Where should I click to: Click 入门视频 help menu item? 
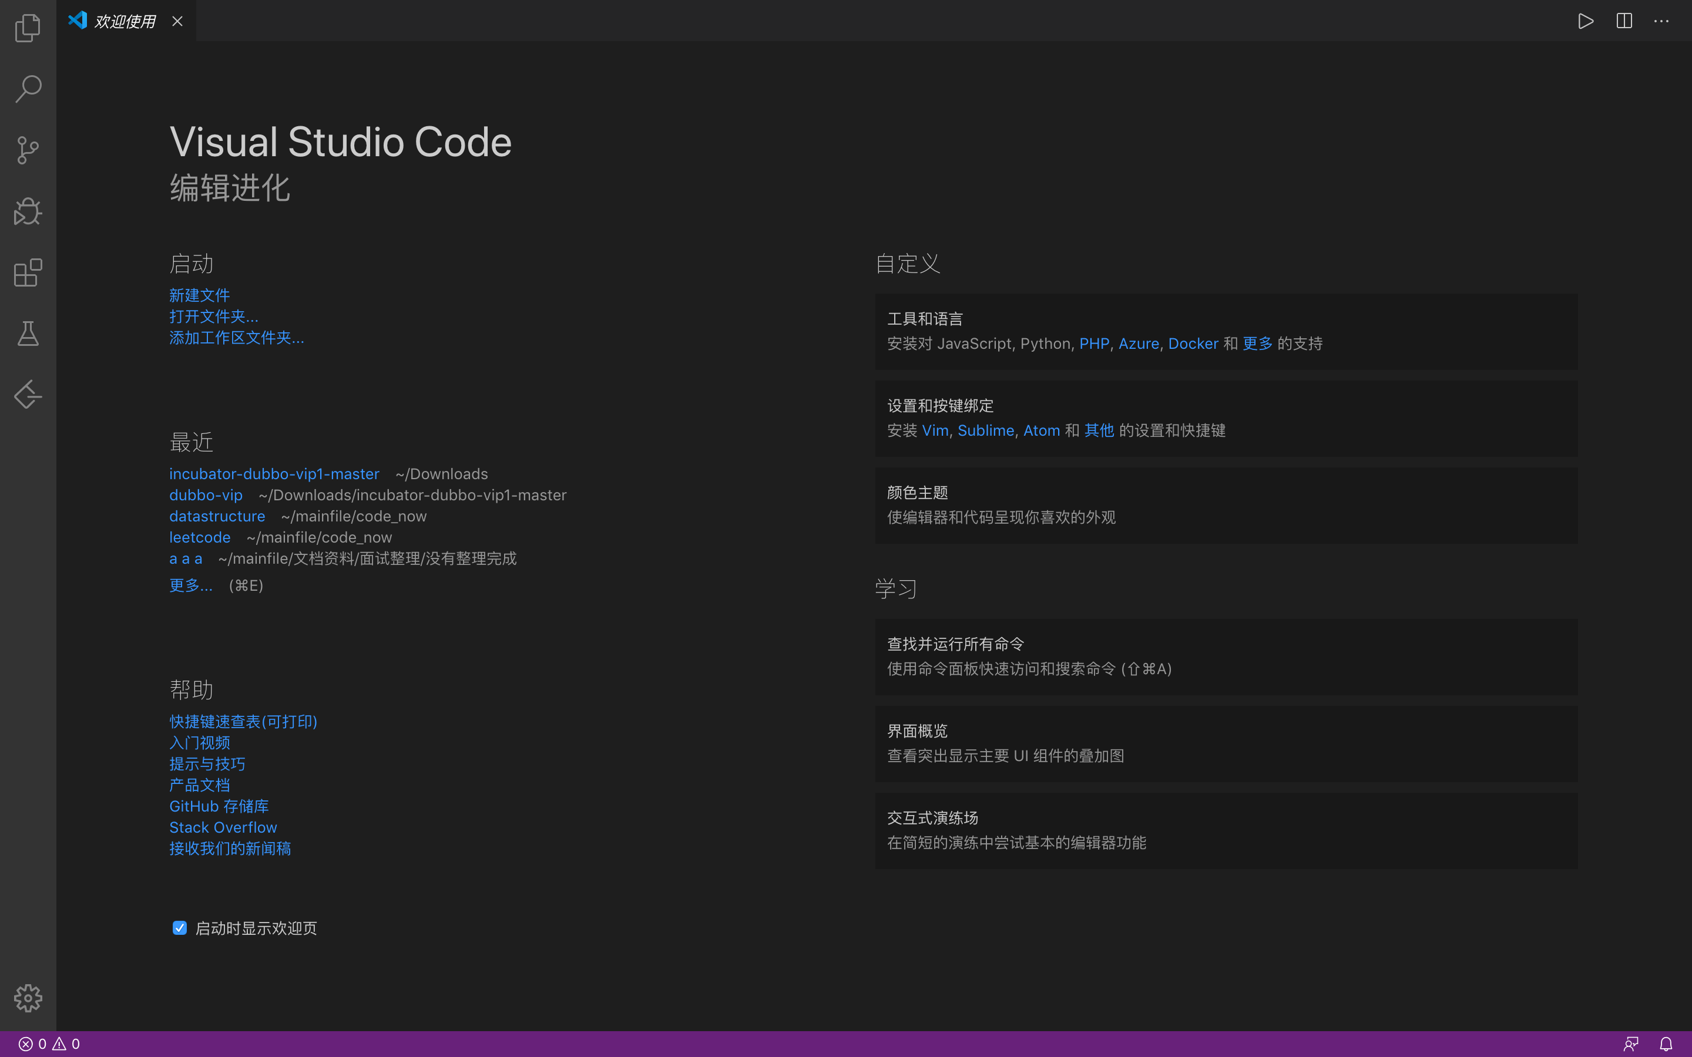200,742
